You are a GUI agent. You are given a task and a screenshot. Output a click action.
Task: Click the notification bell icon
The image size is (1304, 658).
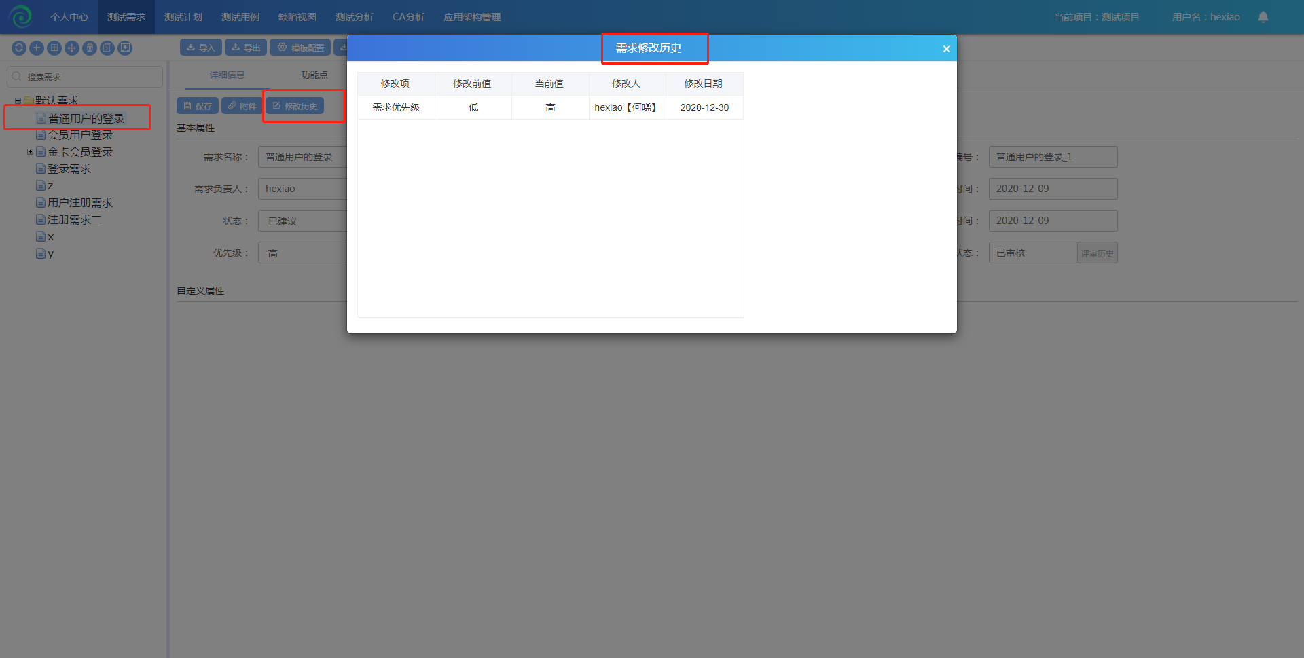pos(1263,17)
